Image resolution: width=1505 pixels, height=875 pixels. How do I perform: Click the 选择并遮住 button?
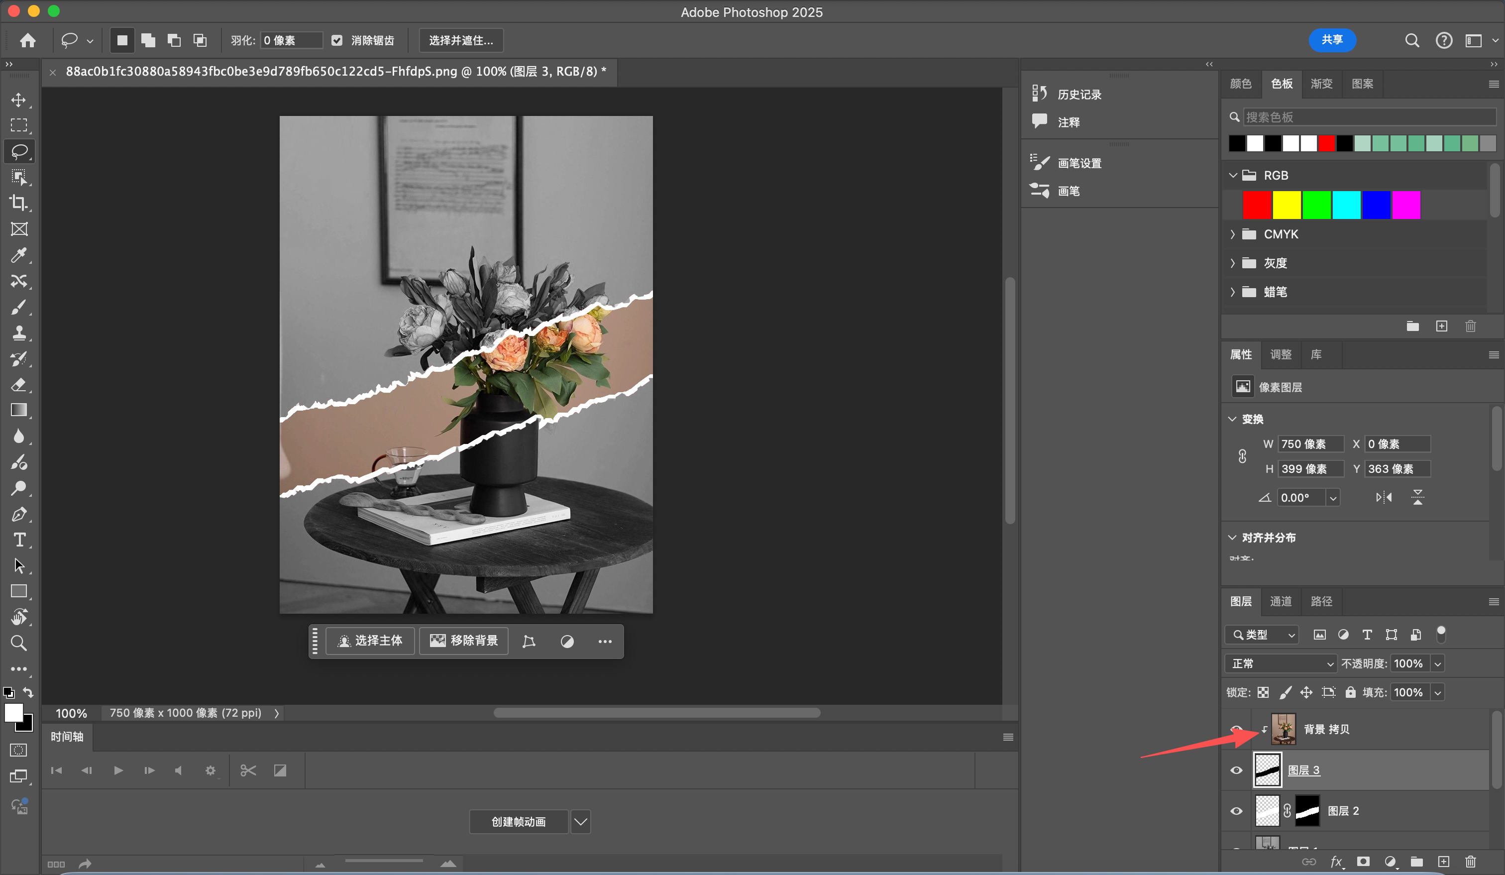click(461, 40)
